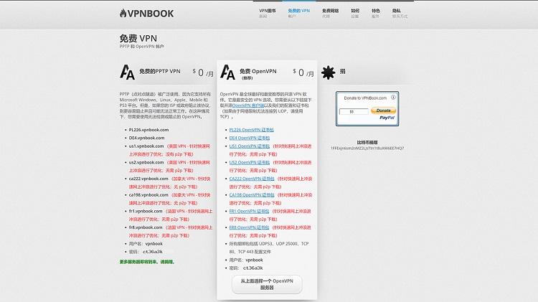Click the OpenVPN column username vpnbook
The image size is (538, 302).
pos(254,260)
